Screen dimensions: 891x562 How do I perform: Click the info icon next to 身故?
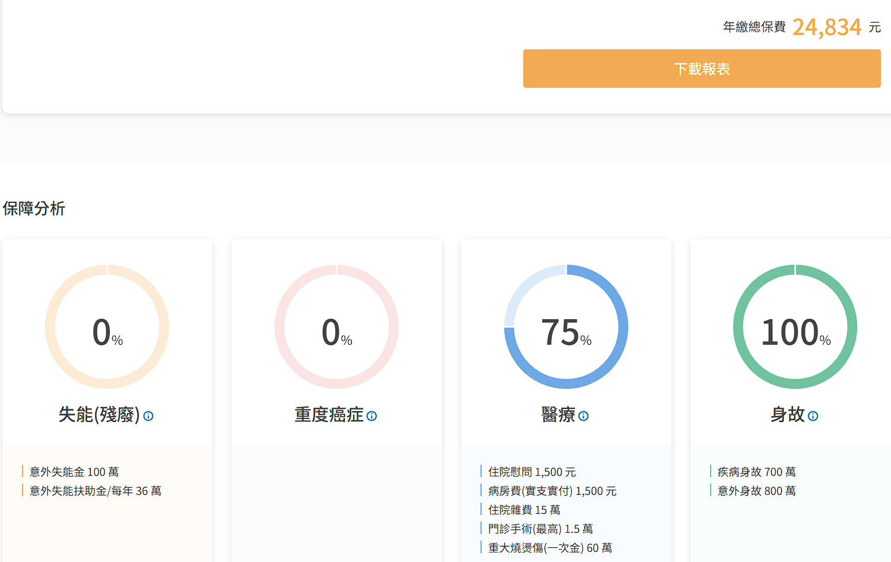tap(813, 416)
